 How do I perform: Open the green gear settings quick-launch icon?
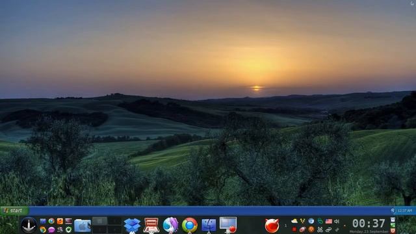click(68, 229)
